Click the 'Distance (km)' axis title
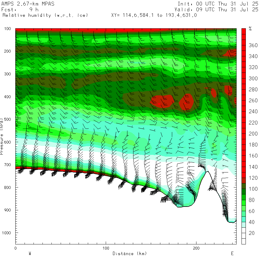Screen dimensions: 260x260 click(130, 254)
